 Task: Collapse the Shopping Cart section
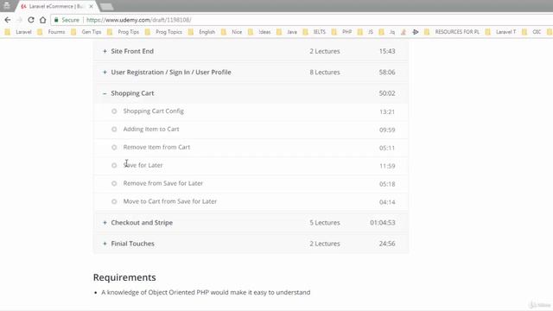click(105, 93)
